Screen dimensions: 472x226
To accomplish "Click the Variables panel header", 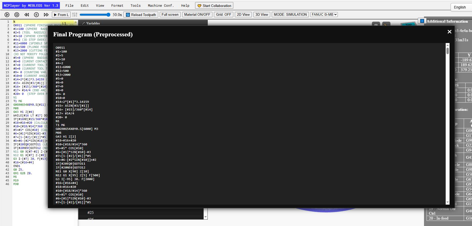I will point(143,23).
